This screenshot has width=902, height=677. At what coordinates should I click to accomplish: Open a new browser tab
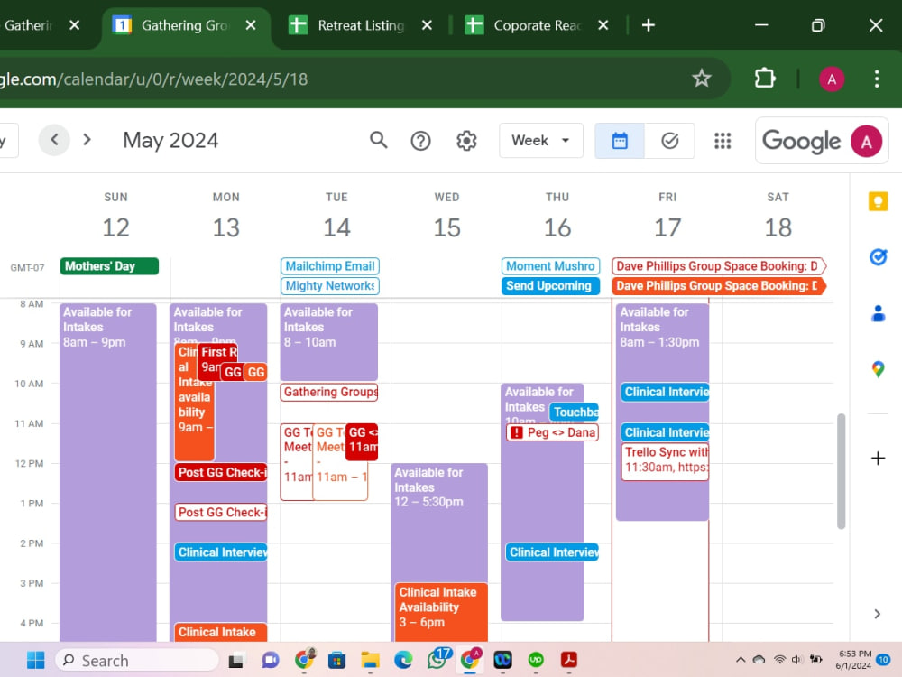click(649, 25)
